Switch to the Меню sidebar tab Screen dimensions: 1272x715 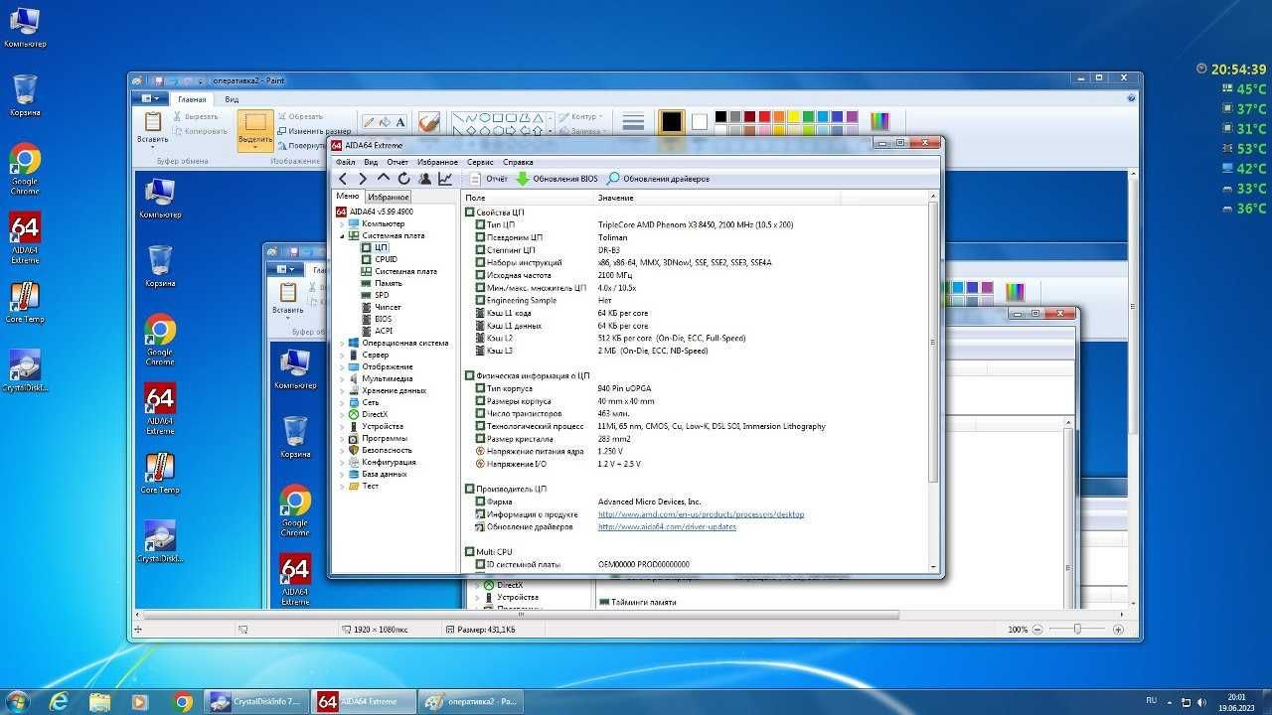click(348, 196)
